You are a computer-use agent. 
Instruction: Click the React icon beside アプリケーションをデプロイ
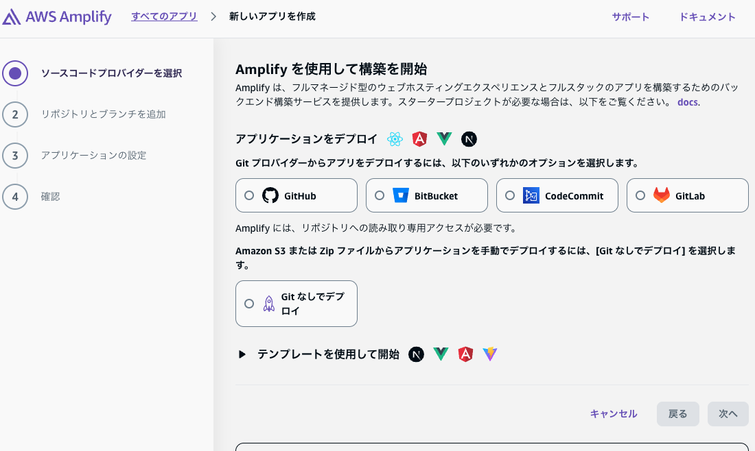[x=395, y=139]
